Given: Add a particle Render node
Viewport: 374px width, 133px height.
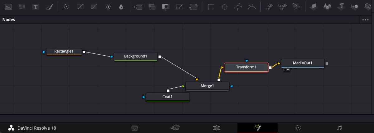Looking at the screenshot, I should [296, 7].
